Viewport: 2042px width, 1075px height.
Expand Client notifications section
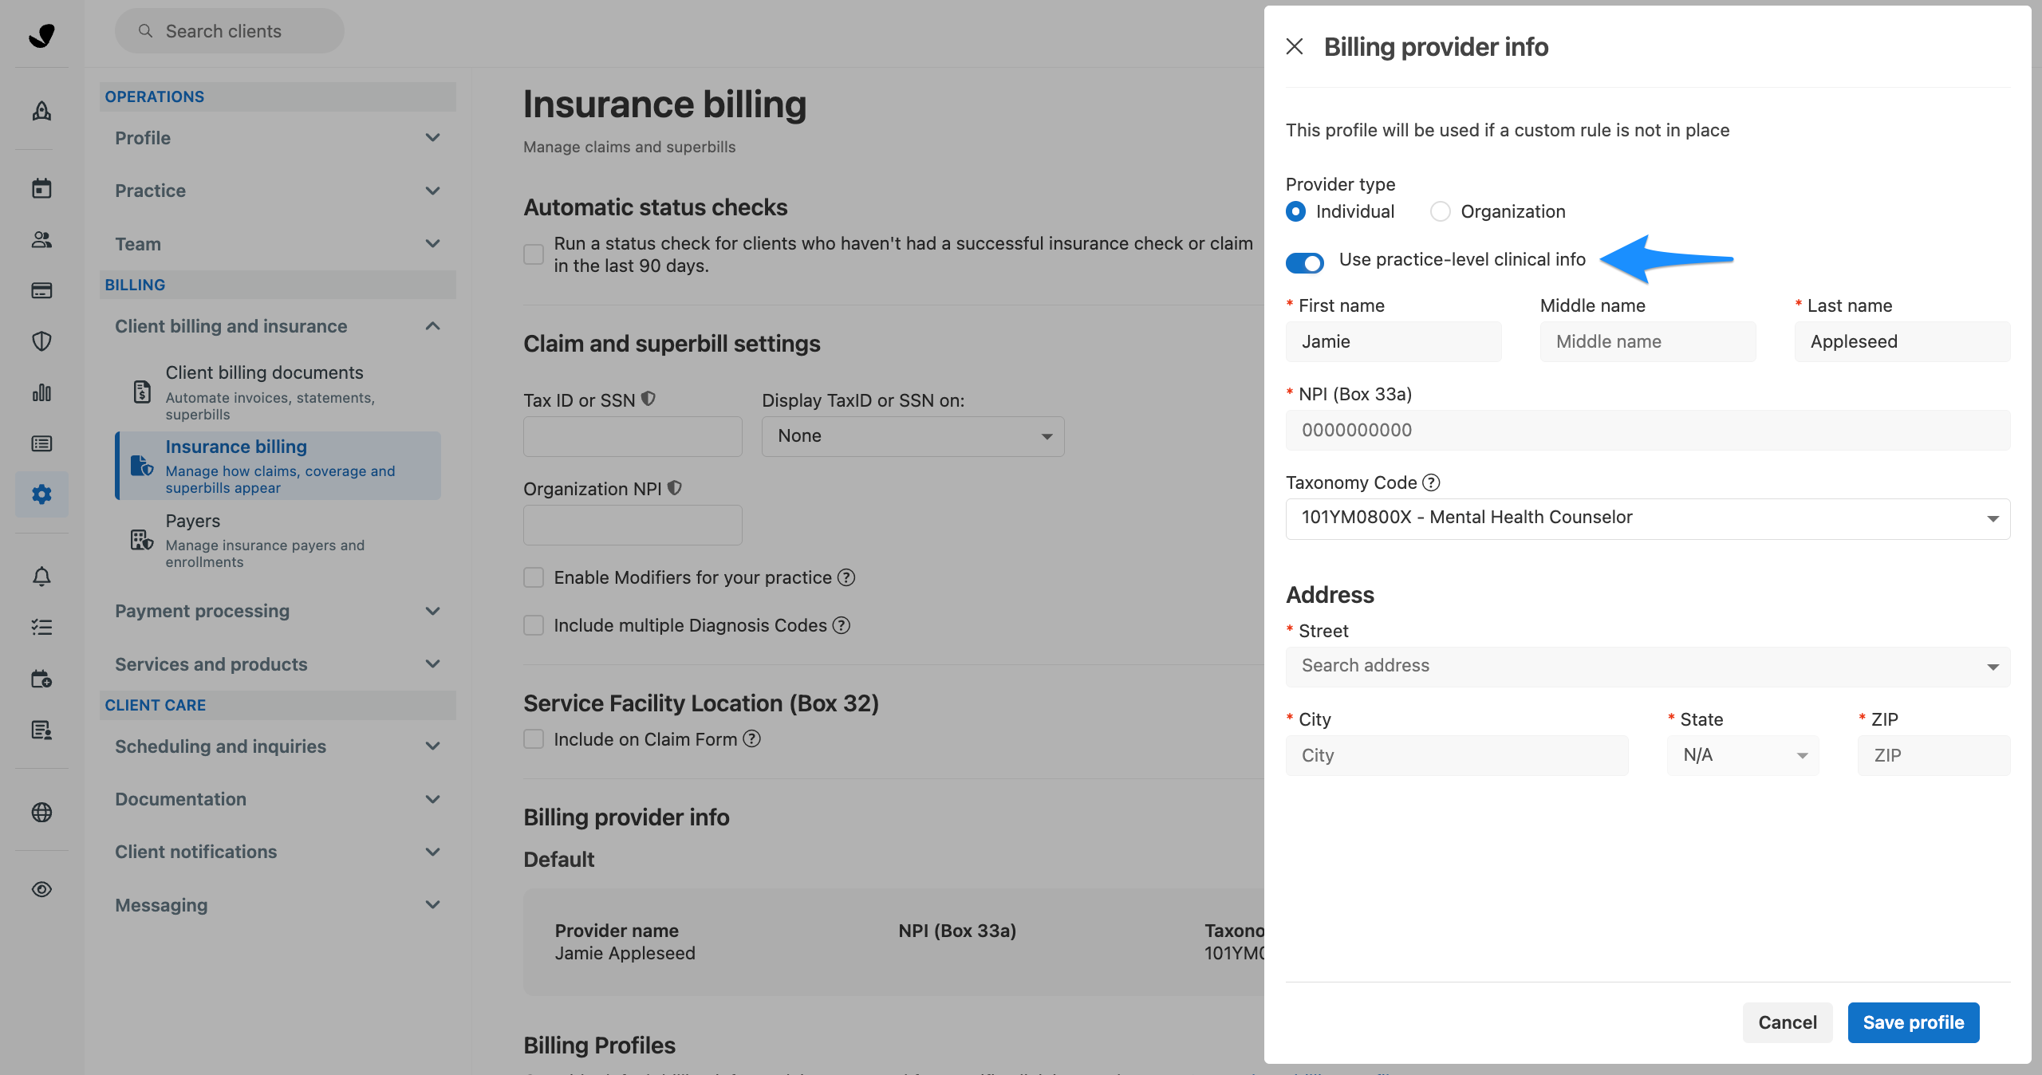coord(278,852)
